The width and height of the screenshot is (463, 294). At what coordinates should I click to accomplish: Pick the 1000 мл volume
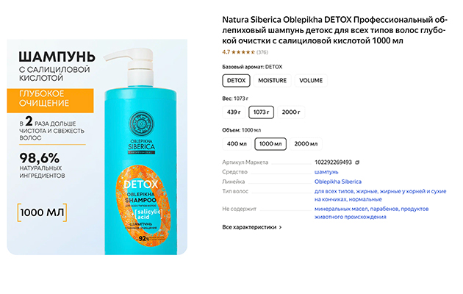(x=270, y=144)
